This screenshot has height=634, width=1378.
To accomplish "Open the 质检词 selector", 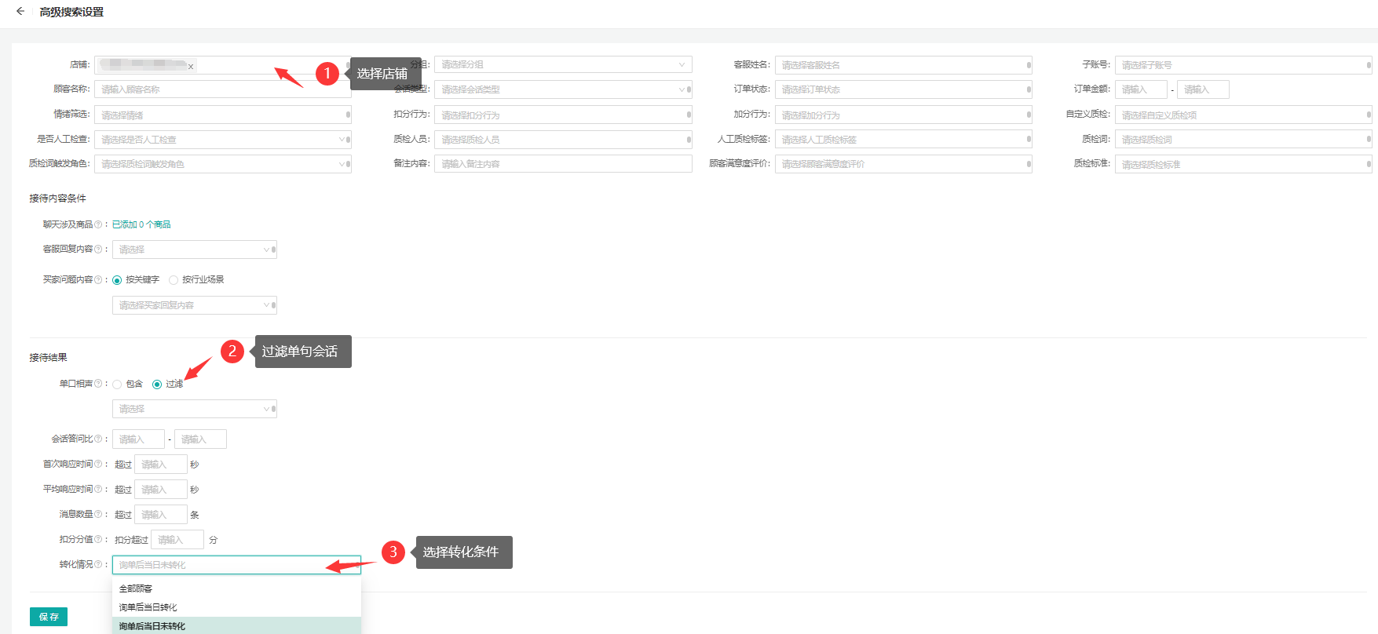I will 1243,140.
